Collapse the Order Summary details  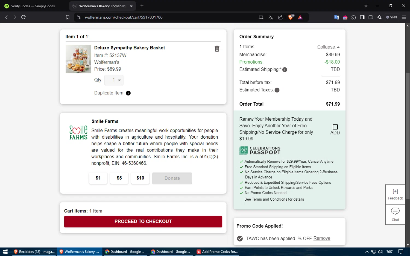328,47
